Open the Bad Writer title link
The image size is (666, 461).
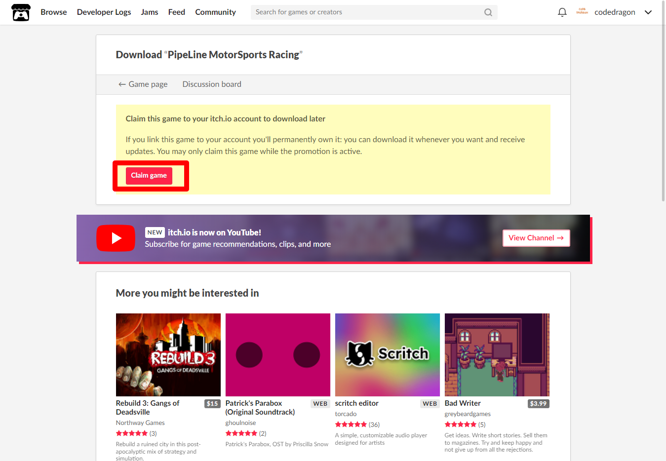[463, 403]
